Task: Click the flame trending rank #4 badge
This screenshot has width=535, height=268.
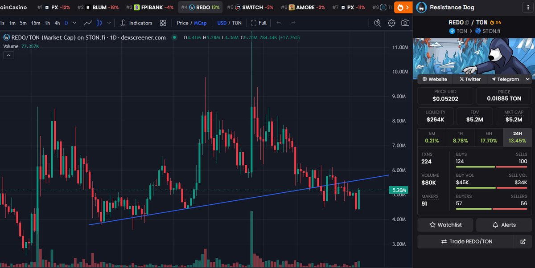Action: (495, 22)
